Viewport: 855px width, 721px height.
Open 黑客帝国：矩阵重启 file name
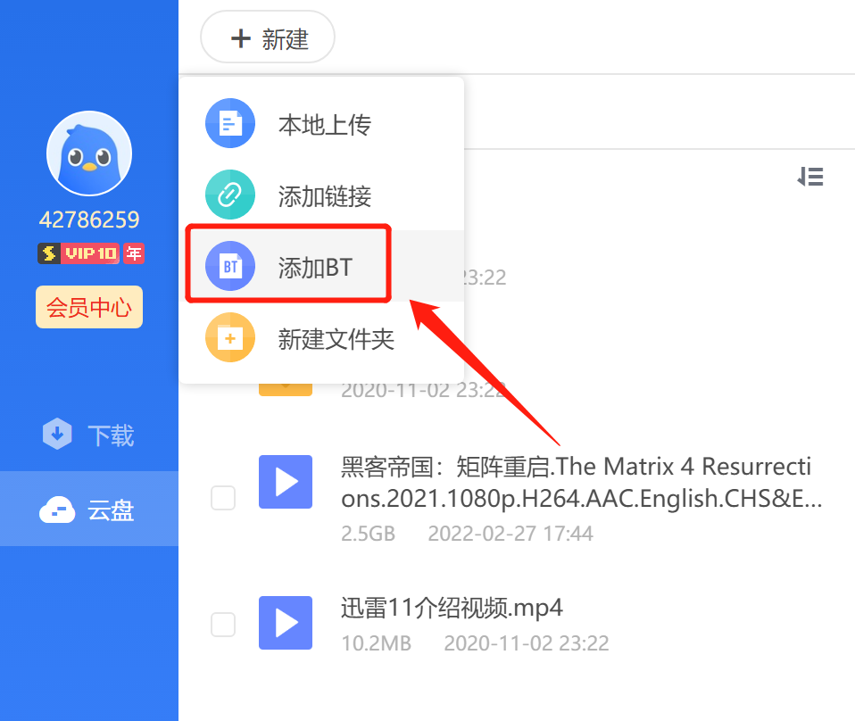pyautogui.click(x=581, y=482)
